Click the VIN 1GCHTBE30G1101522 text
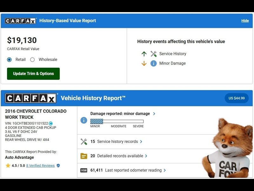The height and width of the screenshot is (191, 254). point(27,124)
